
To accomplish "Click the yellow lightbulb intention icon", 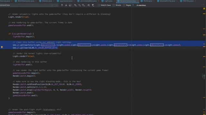I will pos(2,47).
